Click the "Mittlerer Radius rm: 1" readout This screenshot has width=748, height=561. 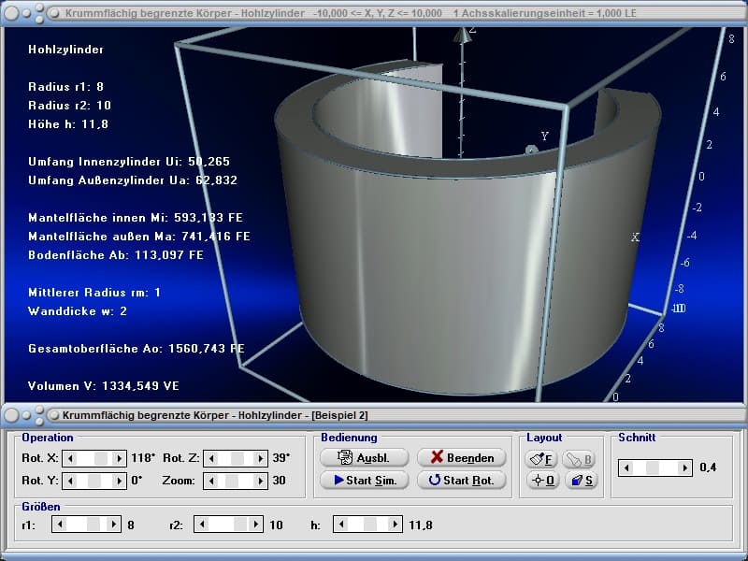pos(94,292)
